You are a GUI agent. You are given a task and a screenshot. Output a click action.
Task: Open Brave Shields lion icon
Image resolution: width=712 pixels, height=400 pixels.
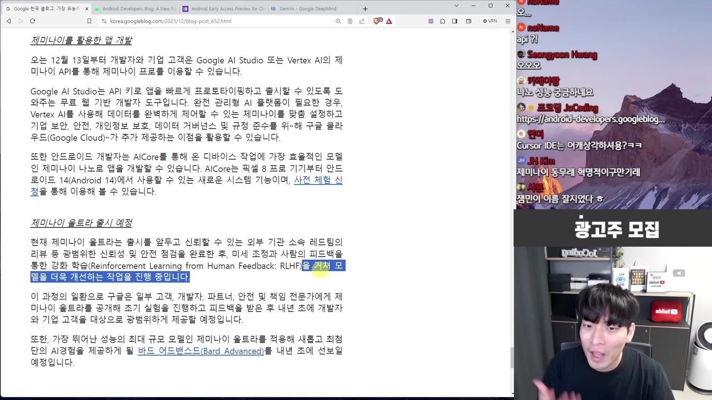[x=377, y=21]
